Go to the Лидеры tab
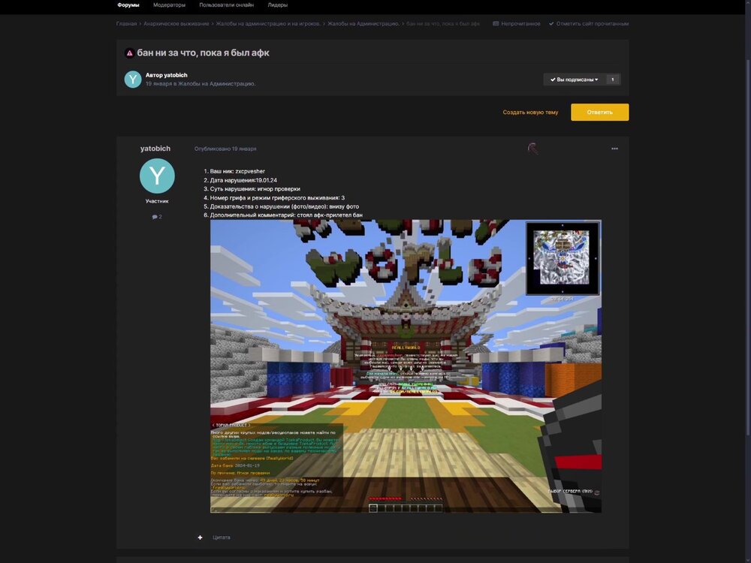This screenshot has width=751, height=563. (x=278, y=5)
